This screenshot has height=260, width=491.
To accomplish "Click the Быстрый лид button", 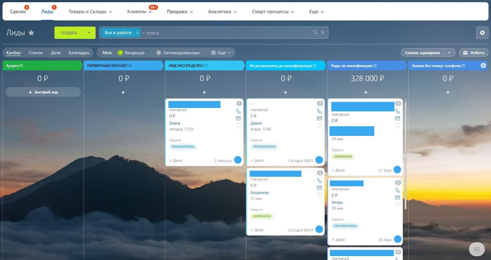I will pyautogui.click(x=43, y=92).
